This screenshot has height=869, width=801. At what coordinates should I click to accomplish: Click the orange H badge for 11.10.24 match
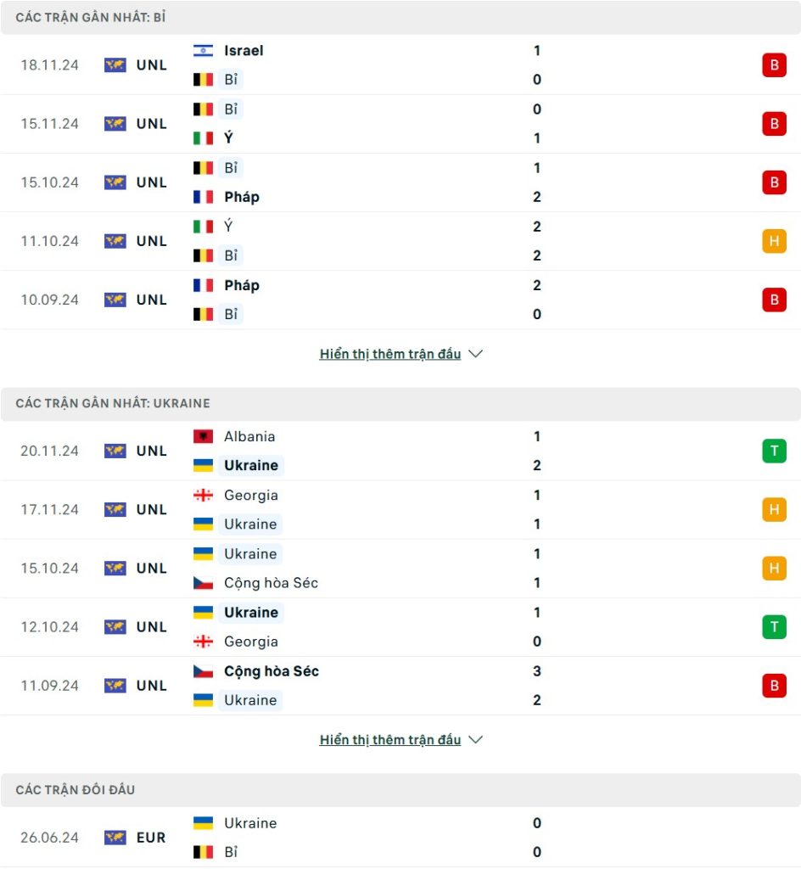774,241
